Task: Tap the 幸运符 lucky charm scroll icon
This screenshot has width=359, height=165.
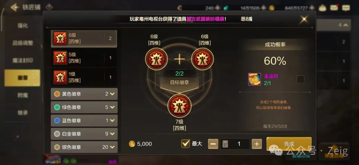Action: click(x=254, y=80)
